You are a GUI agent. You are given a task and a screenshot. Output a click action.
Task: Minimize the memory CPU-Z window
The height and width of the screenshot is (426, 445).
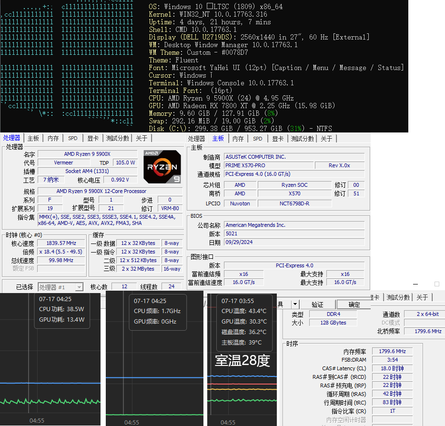click(415, 284)
